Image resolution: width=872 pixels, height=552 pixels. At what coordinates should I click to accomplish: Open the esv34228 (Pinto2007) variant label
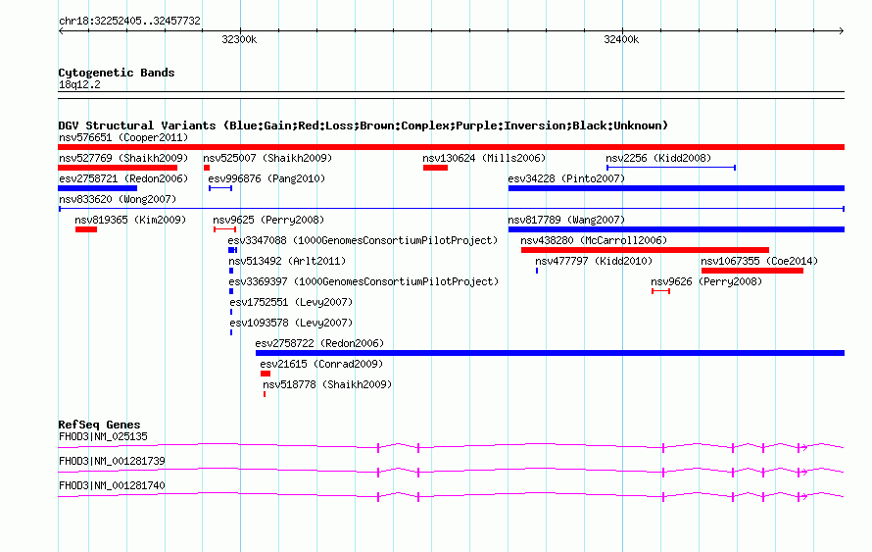566,178
